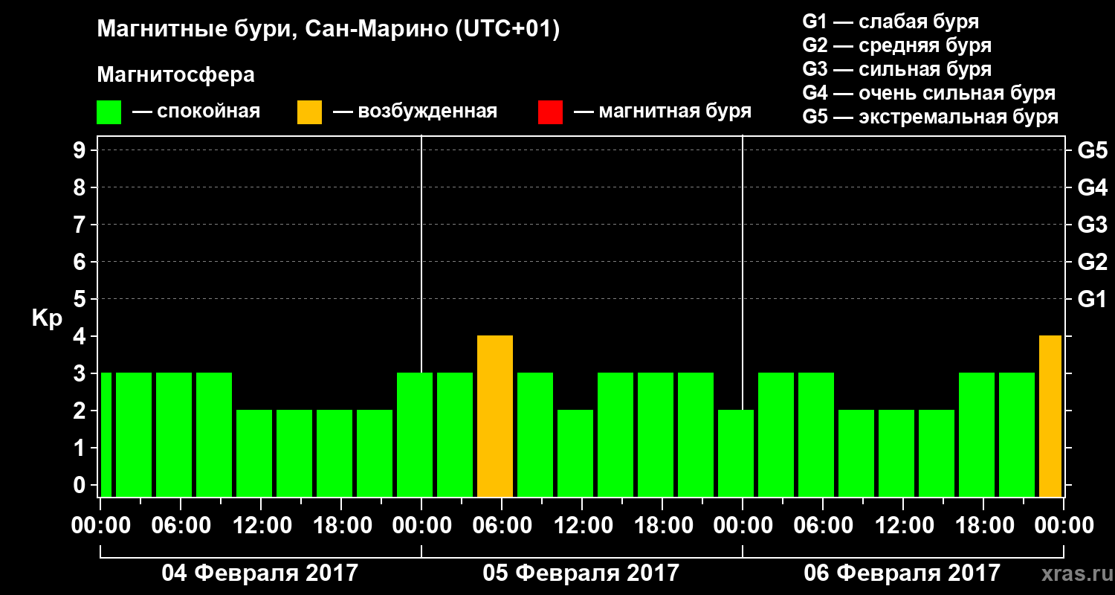
Task: Click the '— магнитная буря' legend label
Action: (663, 112)
